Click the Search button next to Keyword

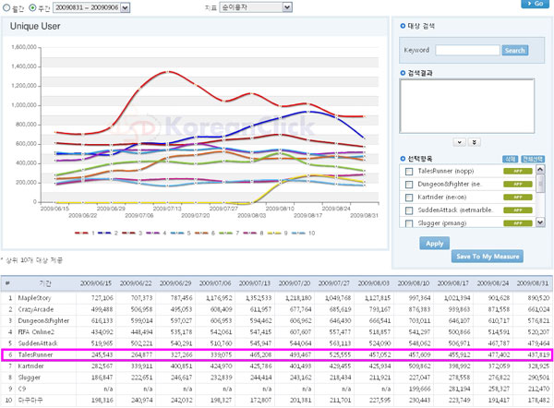tap(514, 50)
